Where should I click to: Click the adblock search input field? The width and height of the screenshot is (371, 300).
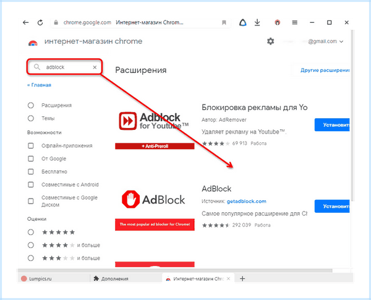pyautogui.click(x=64, y=67)
